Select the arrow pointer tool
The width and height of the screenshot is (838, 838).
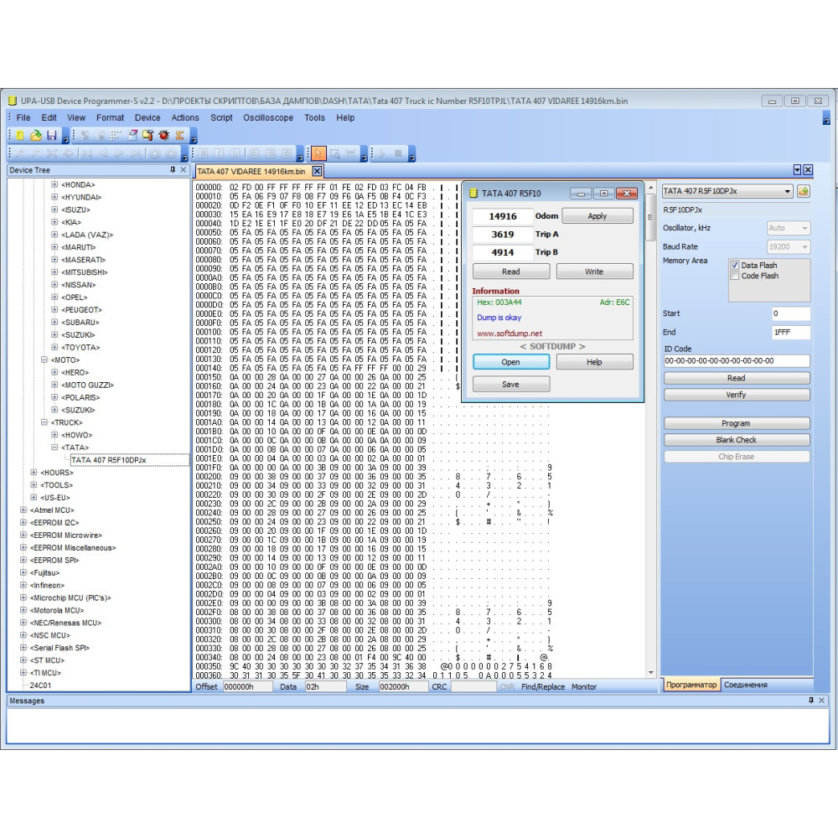tap(318, 154)
